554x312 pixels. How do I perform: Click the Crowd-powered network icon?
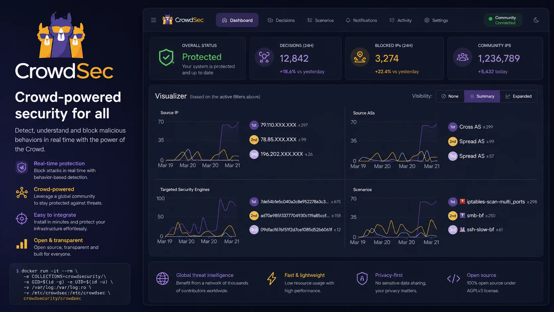click(22, 193)
